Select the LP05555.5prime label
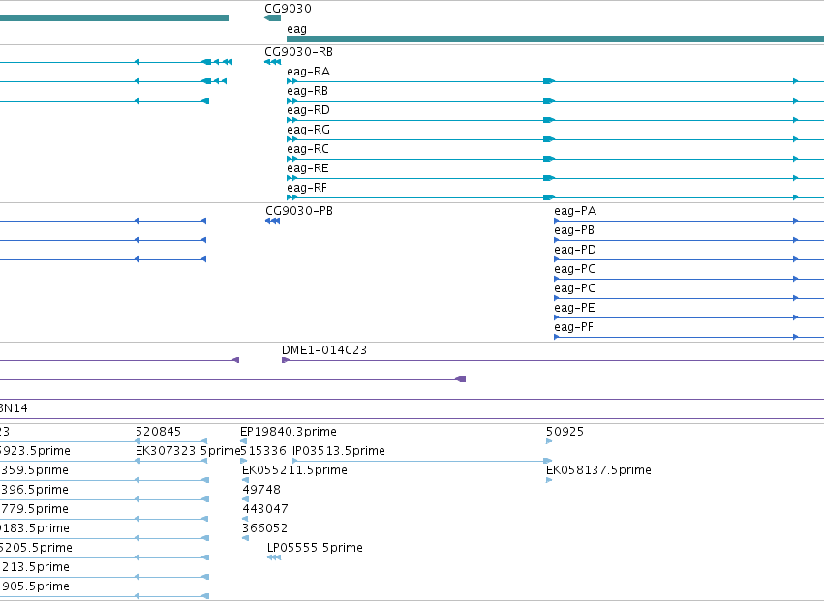This screenshot has height=601, width=824. coord(315,548)
